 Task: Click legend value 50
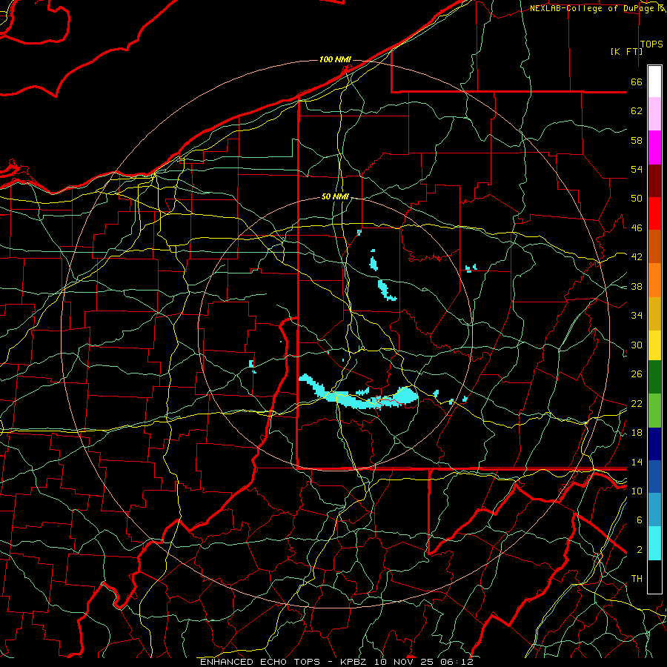tap(637, 199)
